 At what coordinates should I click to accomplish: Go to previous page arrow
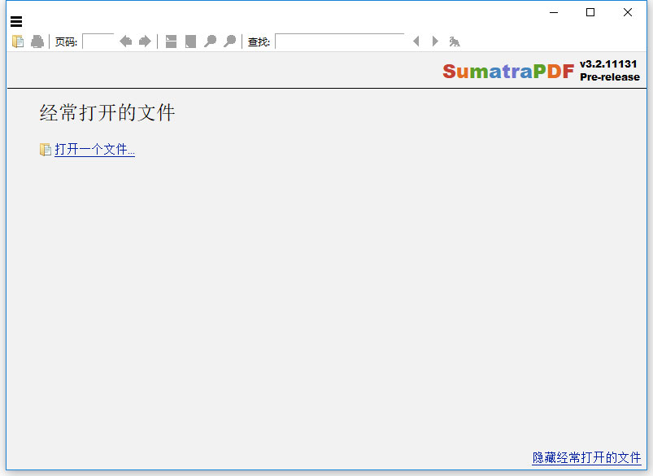point(125,41)
